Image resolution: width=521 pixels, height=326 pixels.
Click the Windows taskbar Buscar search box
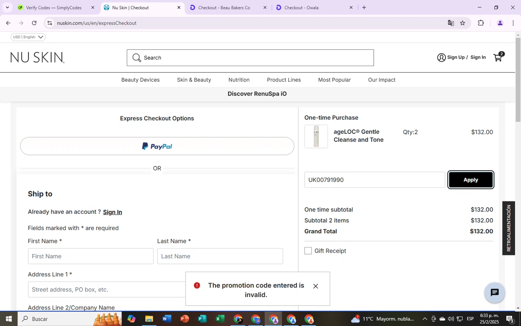coord(69,319)
